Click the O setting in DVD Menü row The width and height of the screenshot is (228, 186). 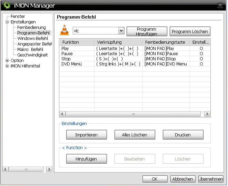pyautogui.click(x=201, y=64)
